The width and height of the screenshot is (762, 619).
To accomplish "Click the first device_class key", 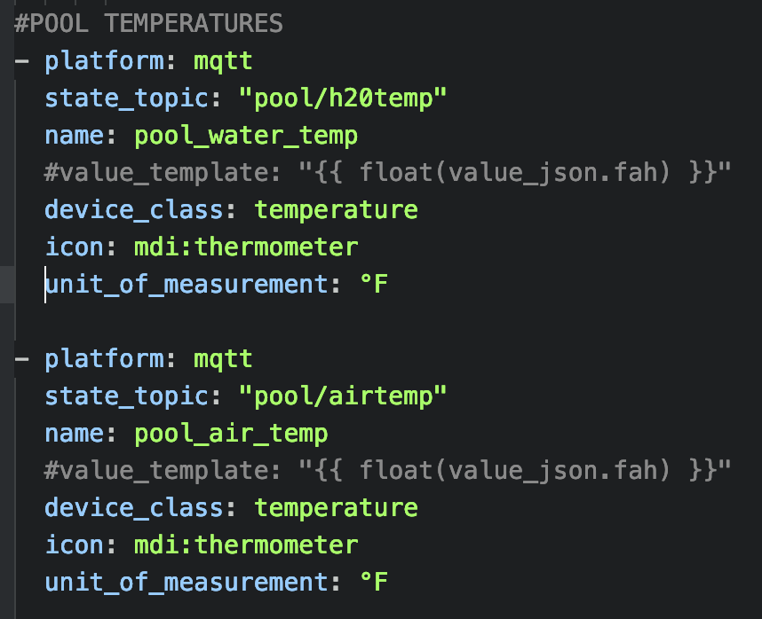I will (133, 209).
